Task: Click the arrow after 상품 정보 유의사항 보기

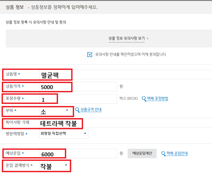Action: (x=147, y=39)
